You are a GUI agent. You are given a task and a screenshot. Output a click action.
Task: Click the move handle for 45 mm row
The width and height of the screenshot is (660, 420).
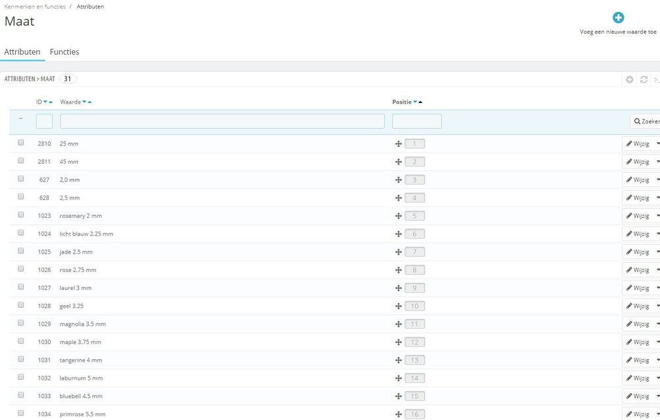[x=398, y=162]
